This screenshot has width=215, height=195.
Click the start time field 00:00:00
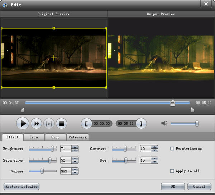tap(102, 124)
